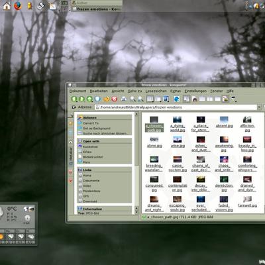Select the dereliction.jpg file
The image size is (265, 265).
[224, 184]
